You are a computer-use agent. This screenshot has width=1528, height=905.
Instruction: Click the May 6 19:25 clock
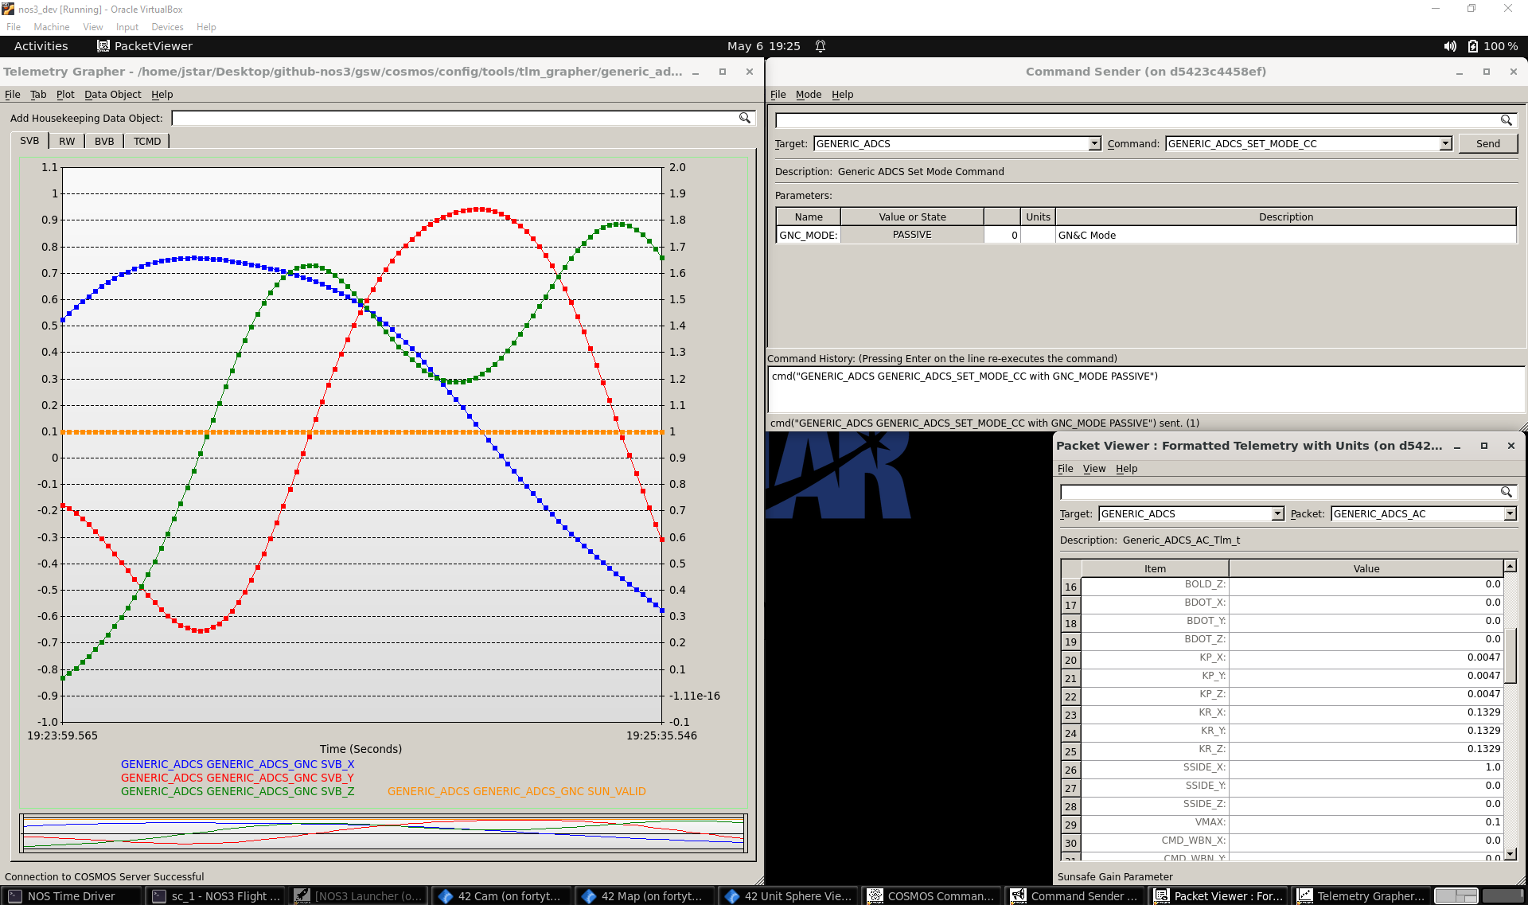point(764,46)
